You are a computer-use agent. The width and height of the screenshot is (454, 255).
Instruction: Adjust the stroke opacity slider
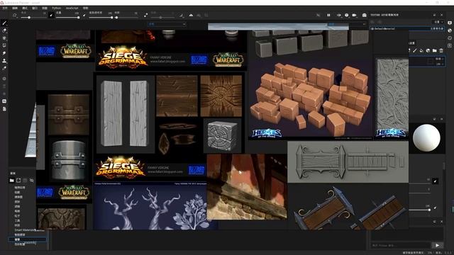[x=101, y=17]
